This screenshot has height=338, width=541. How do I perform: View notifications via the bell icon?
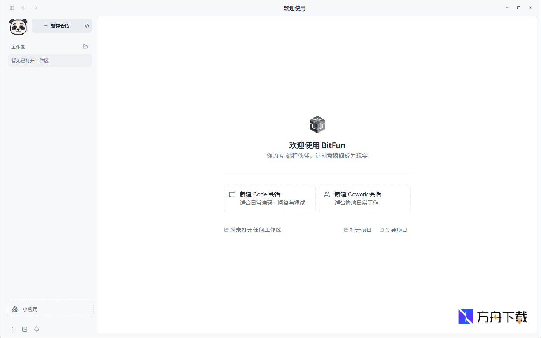36,329
